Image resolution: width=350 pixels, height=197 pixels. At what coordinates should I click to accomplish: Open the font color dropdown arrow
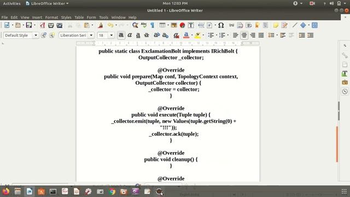(x=192, y=35)
